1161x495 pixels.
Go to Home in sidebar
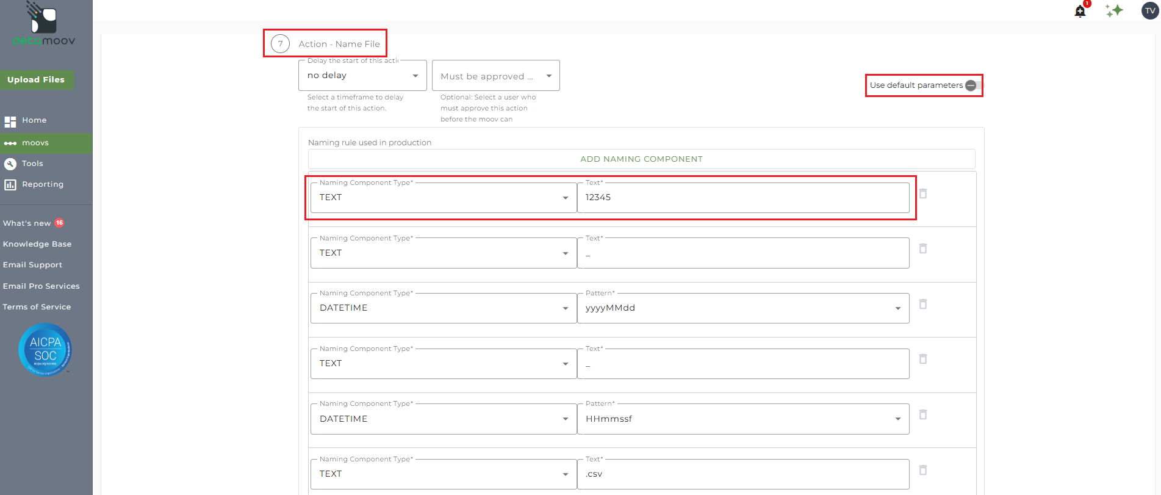click(34, 120)
